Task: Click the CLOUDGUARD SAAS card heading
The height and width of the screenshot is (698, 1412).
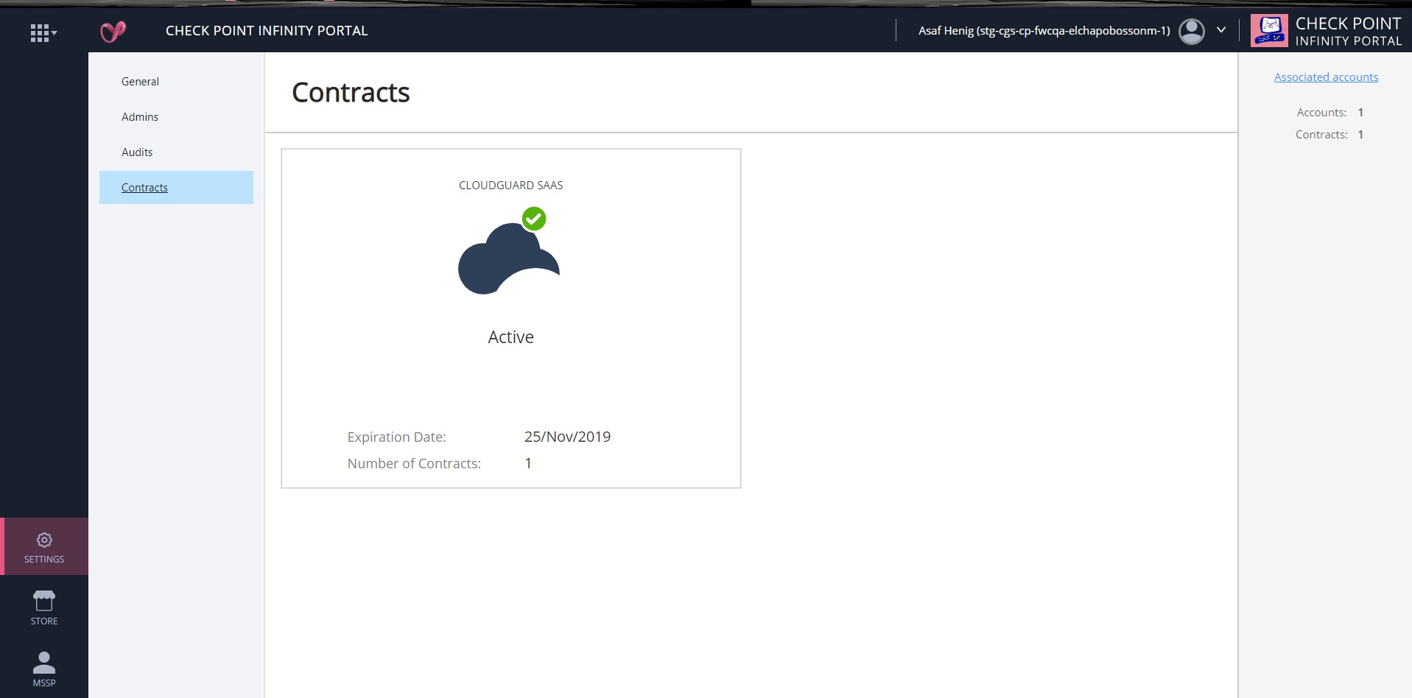Action: coord(510,186)
